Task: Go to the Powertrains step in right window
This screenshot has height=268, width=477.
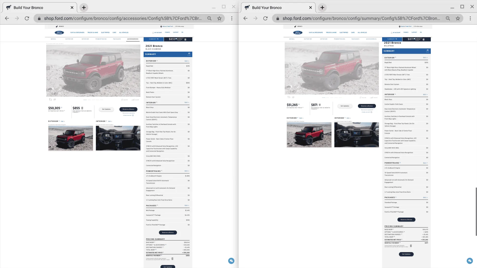Action: point(340,39)
